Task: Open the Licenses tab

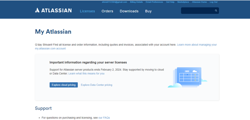Action: (87, 11)
